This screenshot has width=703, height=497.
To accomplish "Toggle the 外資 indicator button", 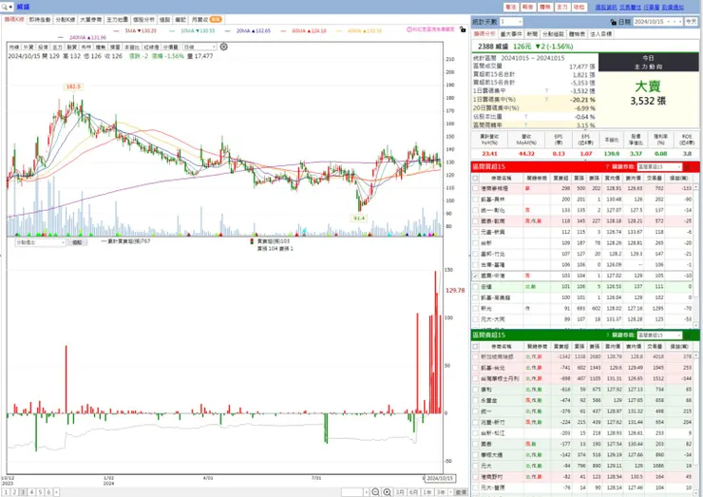I will [x=28, y=47].
